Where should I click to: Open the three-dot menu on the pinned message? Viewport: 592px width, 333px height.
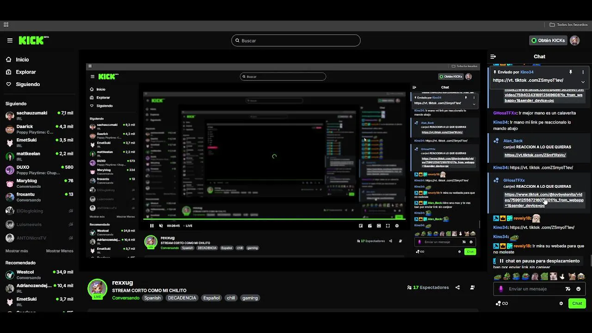[583, 72]
